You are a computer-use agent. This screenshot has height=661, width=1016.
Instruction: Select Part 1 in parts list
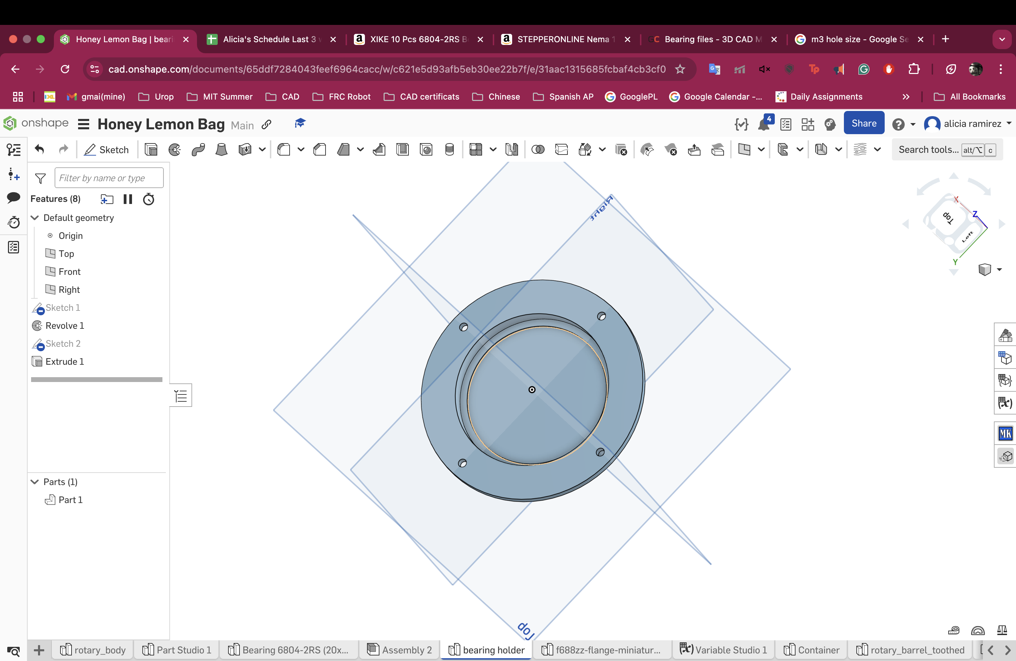click(70, 500)
